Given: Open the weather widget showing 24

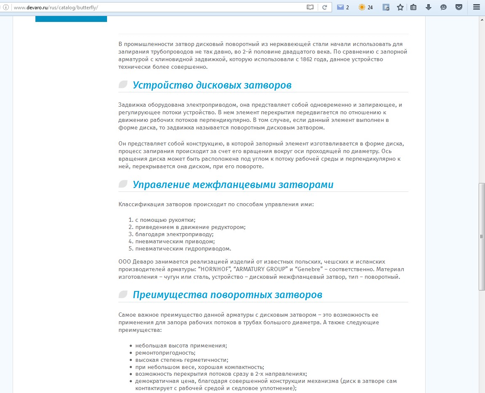Looking at the screenshot, I should tap(365, 7).
